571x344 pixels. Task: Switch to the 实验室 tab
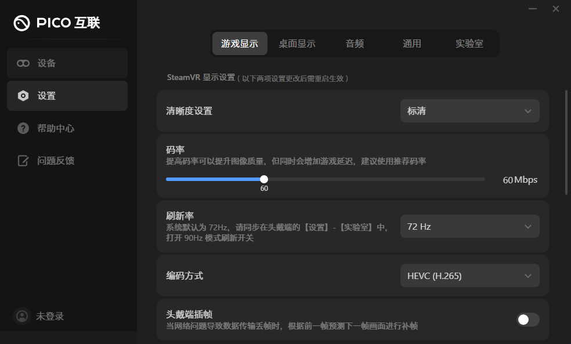click(469, 43)
